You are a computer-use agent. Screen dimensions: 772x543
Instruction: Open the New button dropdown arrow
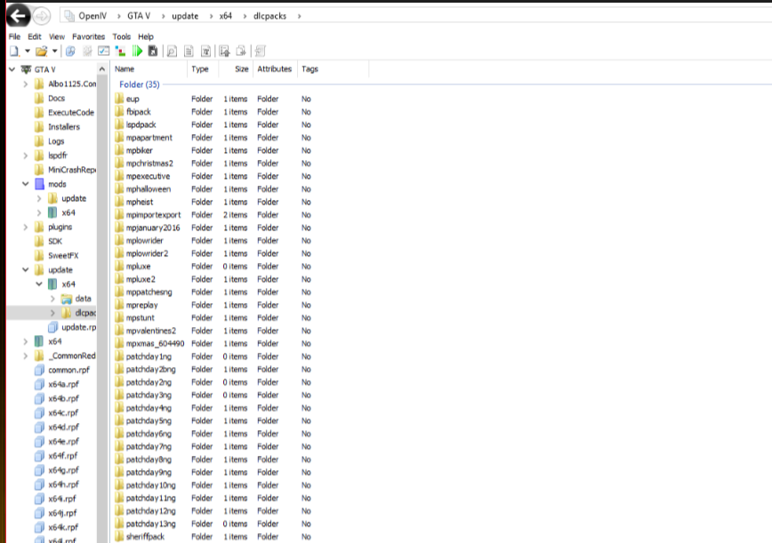coord(27,52)
